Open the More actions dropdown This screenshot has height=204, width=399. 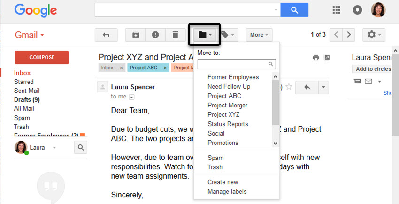pos(259,35)
